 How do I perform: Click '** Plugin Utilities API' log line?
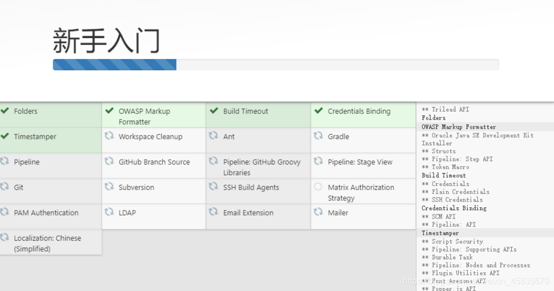click(x=460, y=273)
